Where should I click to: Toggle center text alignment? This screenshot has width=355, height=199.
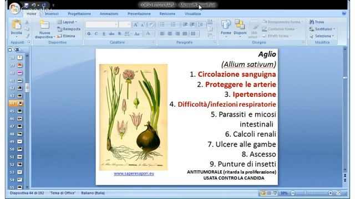click(170, 34)
